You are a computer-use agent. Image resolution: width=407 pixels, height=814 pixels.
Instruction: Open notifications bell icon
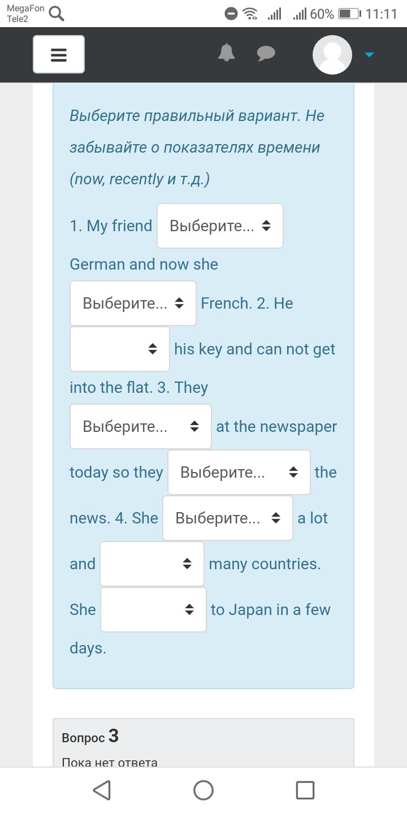tap(227, 53)
